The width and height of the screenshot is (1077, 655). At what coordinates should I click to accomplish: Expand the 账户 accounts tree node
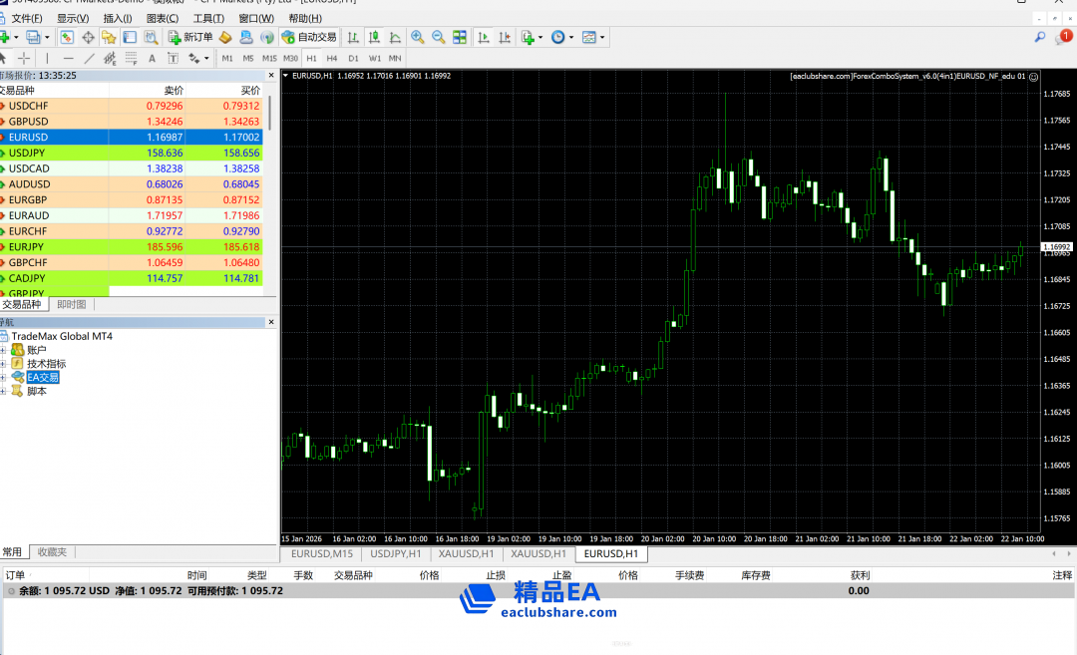[4, 350]
